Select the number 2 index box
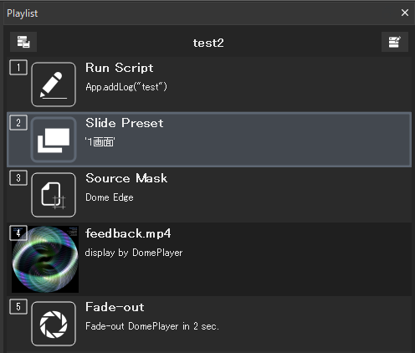 click(18, 123)
